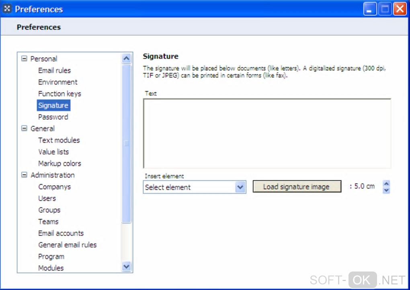The width and height of the screenshot is (410, 290).
Task: Maximize the Preferences window
Action: coord(385,9)
